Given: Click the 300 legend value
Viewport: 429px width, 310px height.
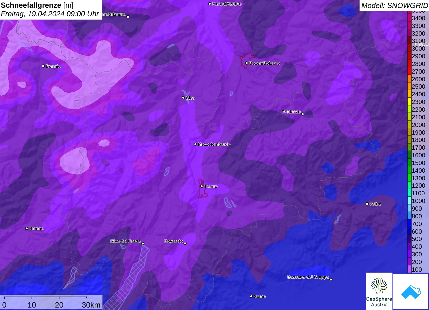Looking at the screenshot, I should tap(417, 254).
